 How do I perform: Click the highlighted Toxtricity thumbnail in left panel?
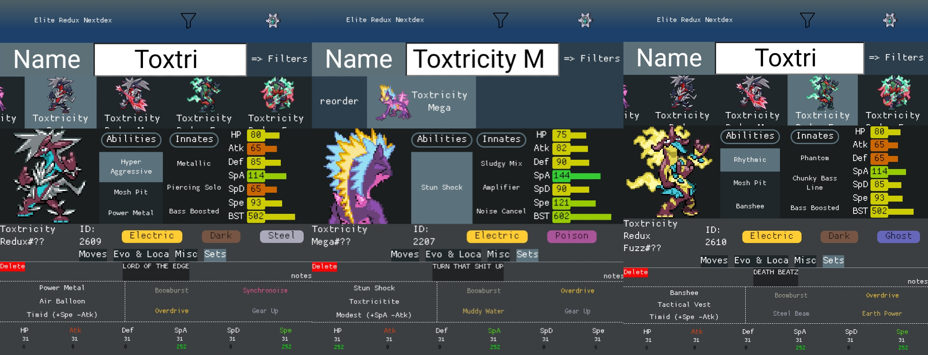coord(60,102)
